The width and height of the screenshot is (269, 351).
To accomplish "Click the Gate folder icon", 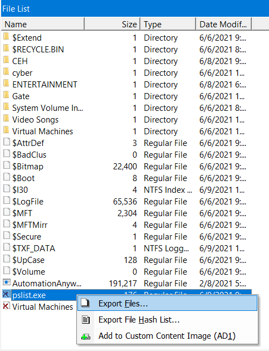I will point(6,95).
